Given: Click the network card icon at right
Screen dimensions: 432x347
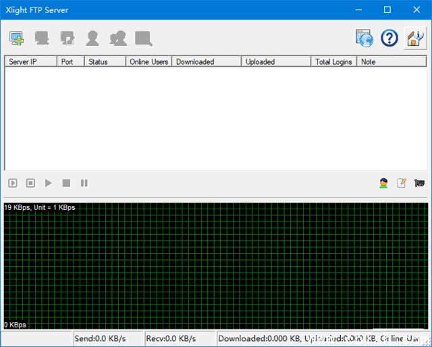Looking at the screenshot, I should coord(419,183).
